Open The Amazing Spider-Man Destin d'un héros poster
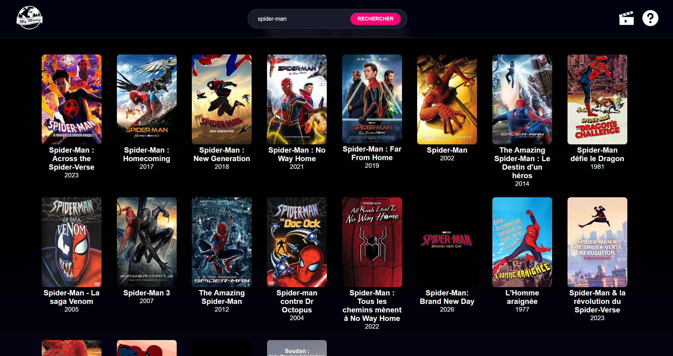Screen dimensions: 673x356 pyautogui.click(x=522, y=99)
